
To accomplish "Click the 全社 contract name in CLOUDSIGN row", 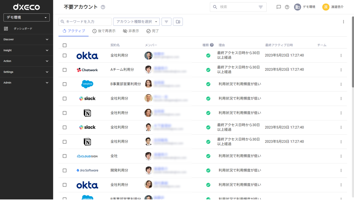I will pos(114,156).
